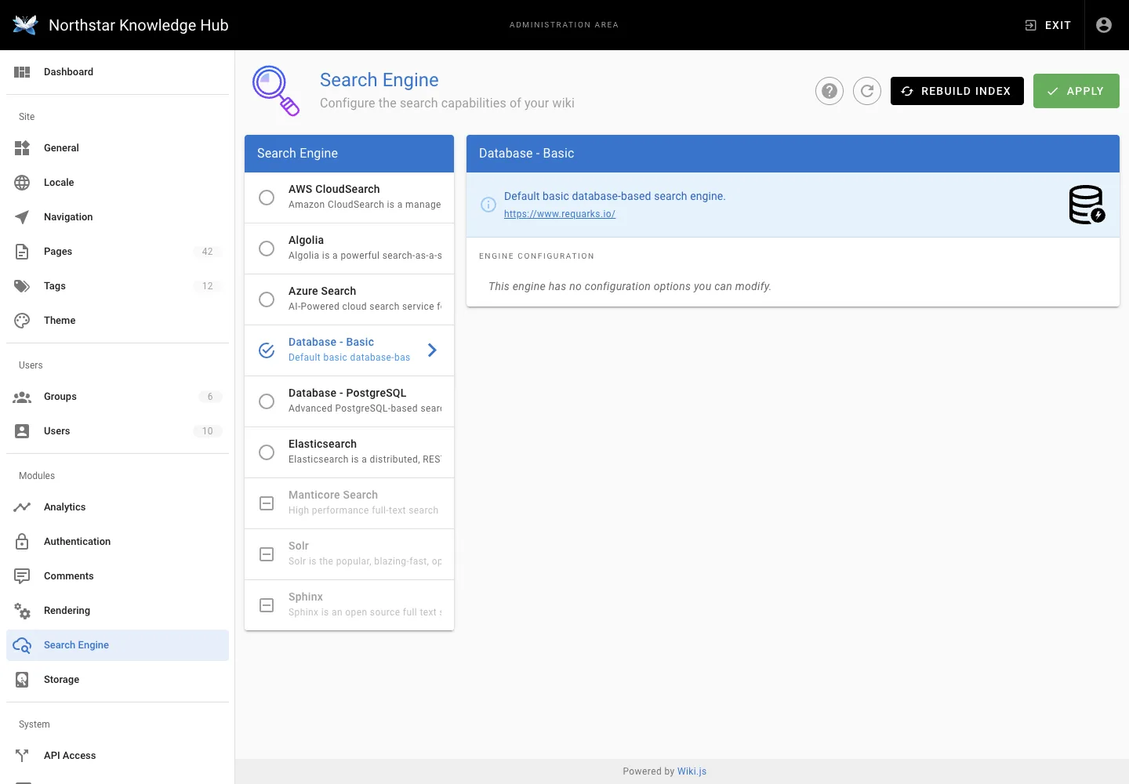Screen dimensions: 1129x784
Task: Click the Tags count badge 12
Action: pyautogui.click(x=207, y=286)
